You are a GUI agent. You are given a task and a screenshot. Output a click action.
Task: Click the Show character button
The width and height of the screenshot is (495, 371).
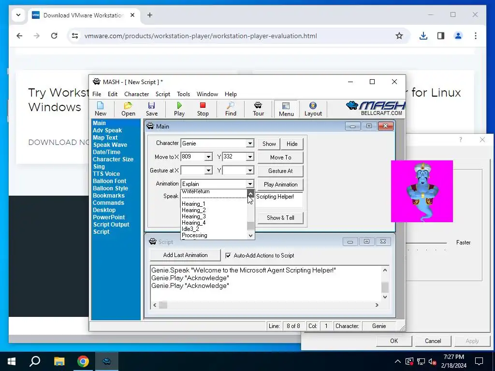[x=269, y=144]
